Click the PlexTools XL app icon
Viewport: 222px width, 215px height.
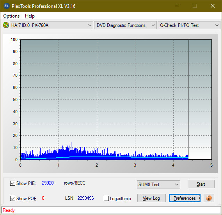point(6,6)
